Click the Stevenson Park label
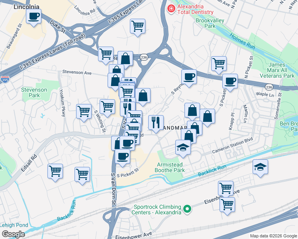 coord(34,92)
